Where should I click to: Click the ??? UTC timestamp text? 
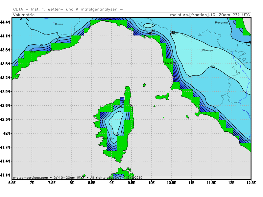[241, 15]
